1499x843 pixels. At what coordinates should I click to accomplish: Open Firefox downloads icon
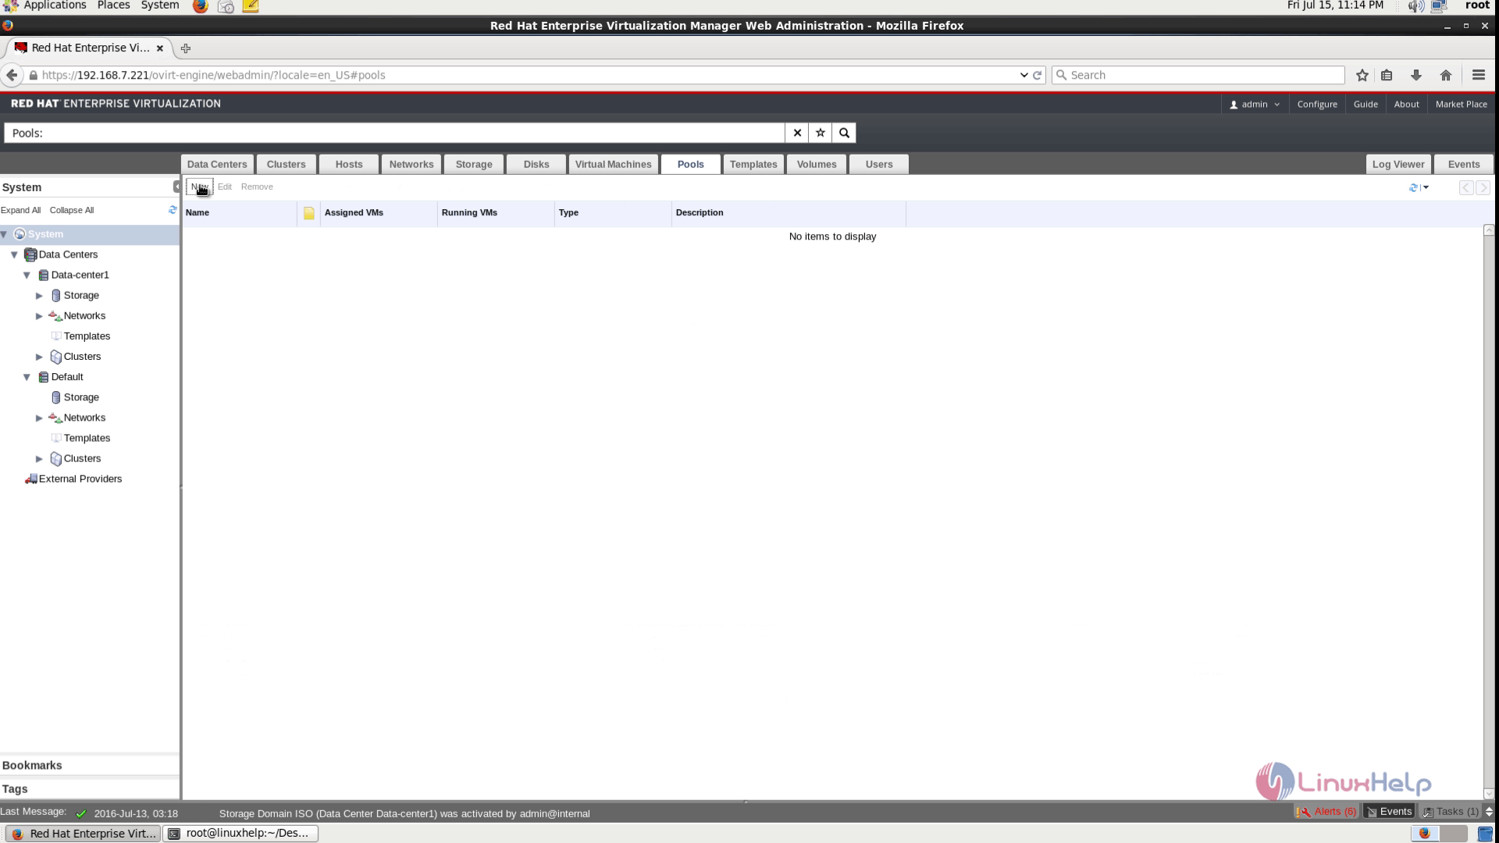click(1416, 75)
